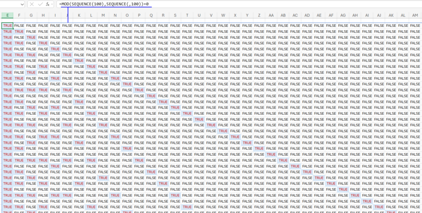Select the only TRUE cell in column Z
The width and height of the screenshot is (422, 213).
[x=259, y=149]
